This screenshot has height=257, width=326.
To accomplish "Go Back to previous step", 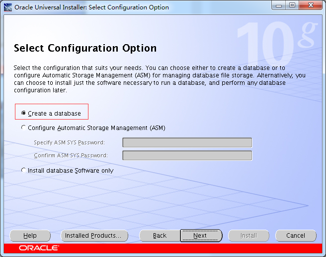I will (x=160, y=236).
